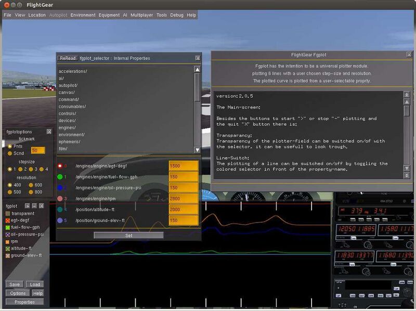The width and height of the screenshot is (416, 311).
Task: Open the Debug menu
Action: [x=177, y=15]
